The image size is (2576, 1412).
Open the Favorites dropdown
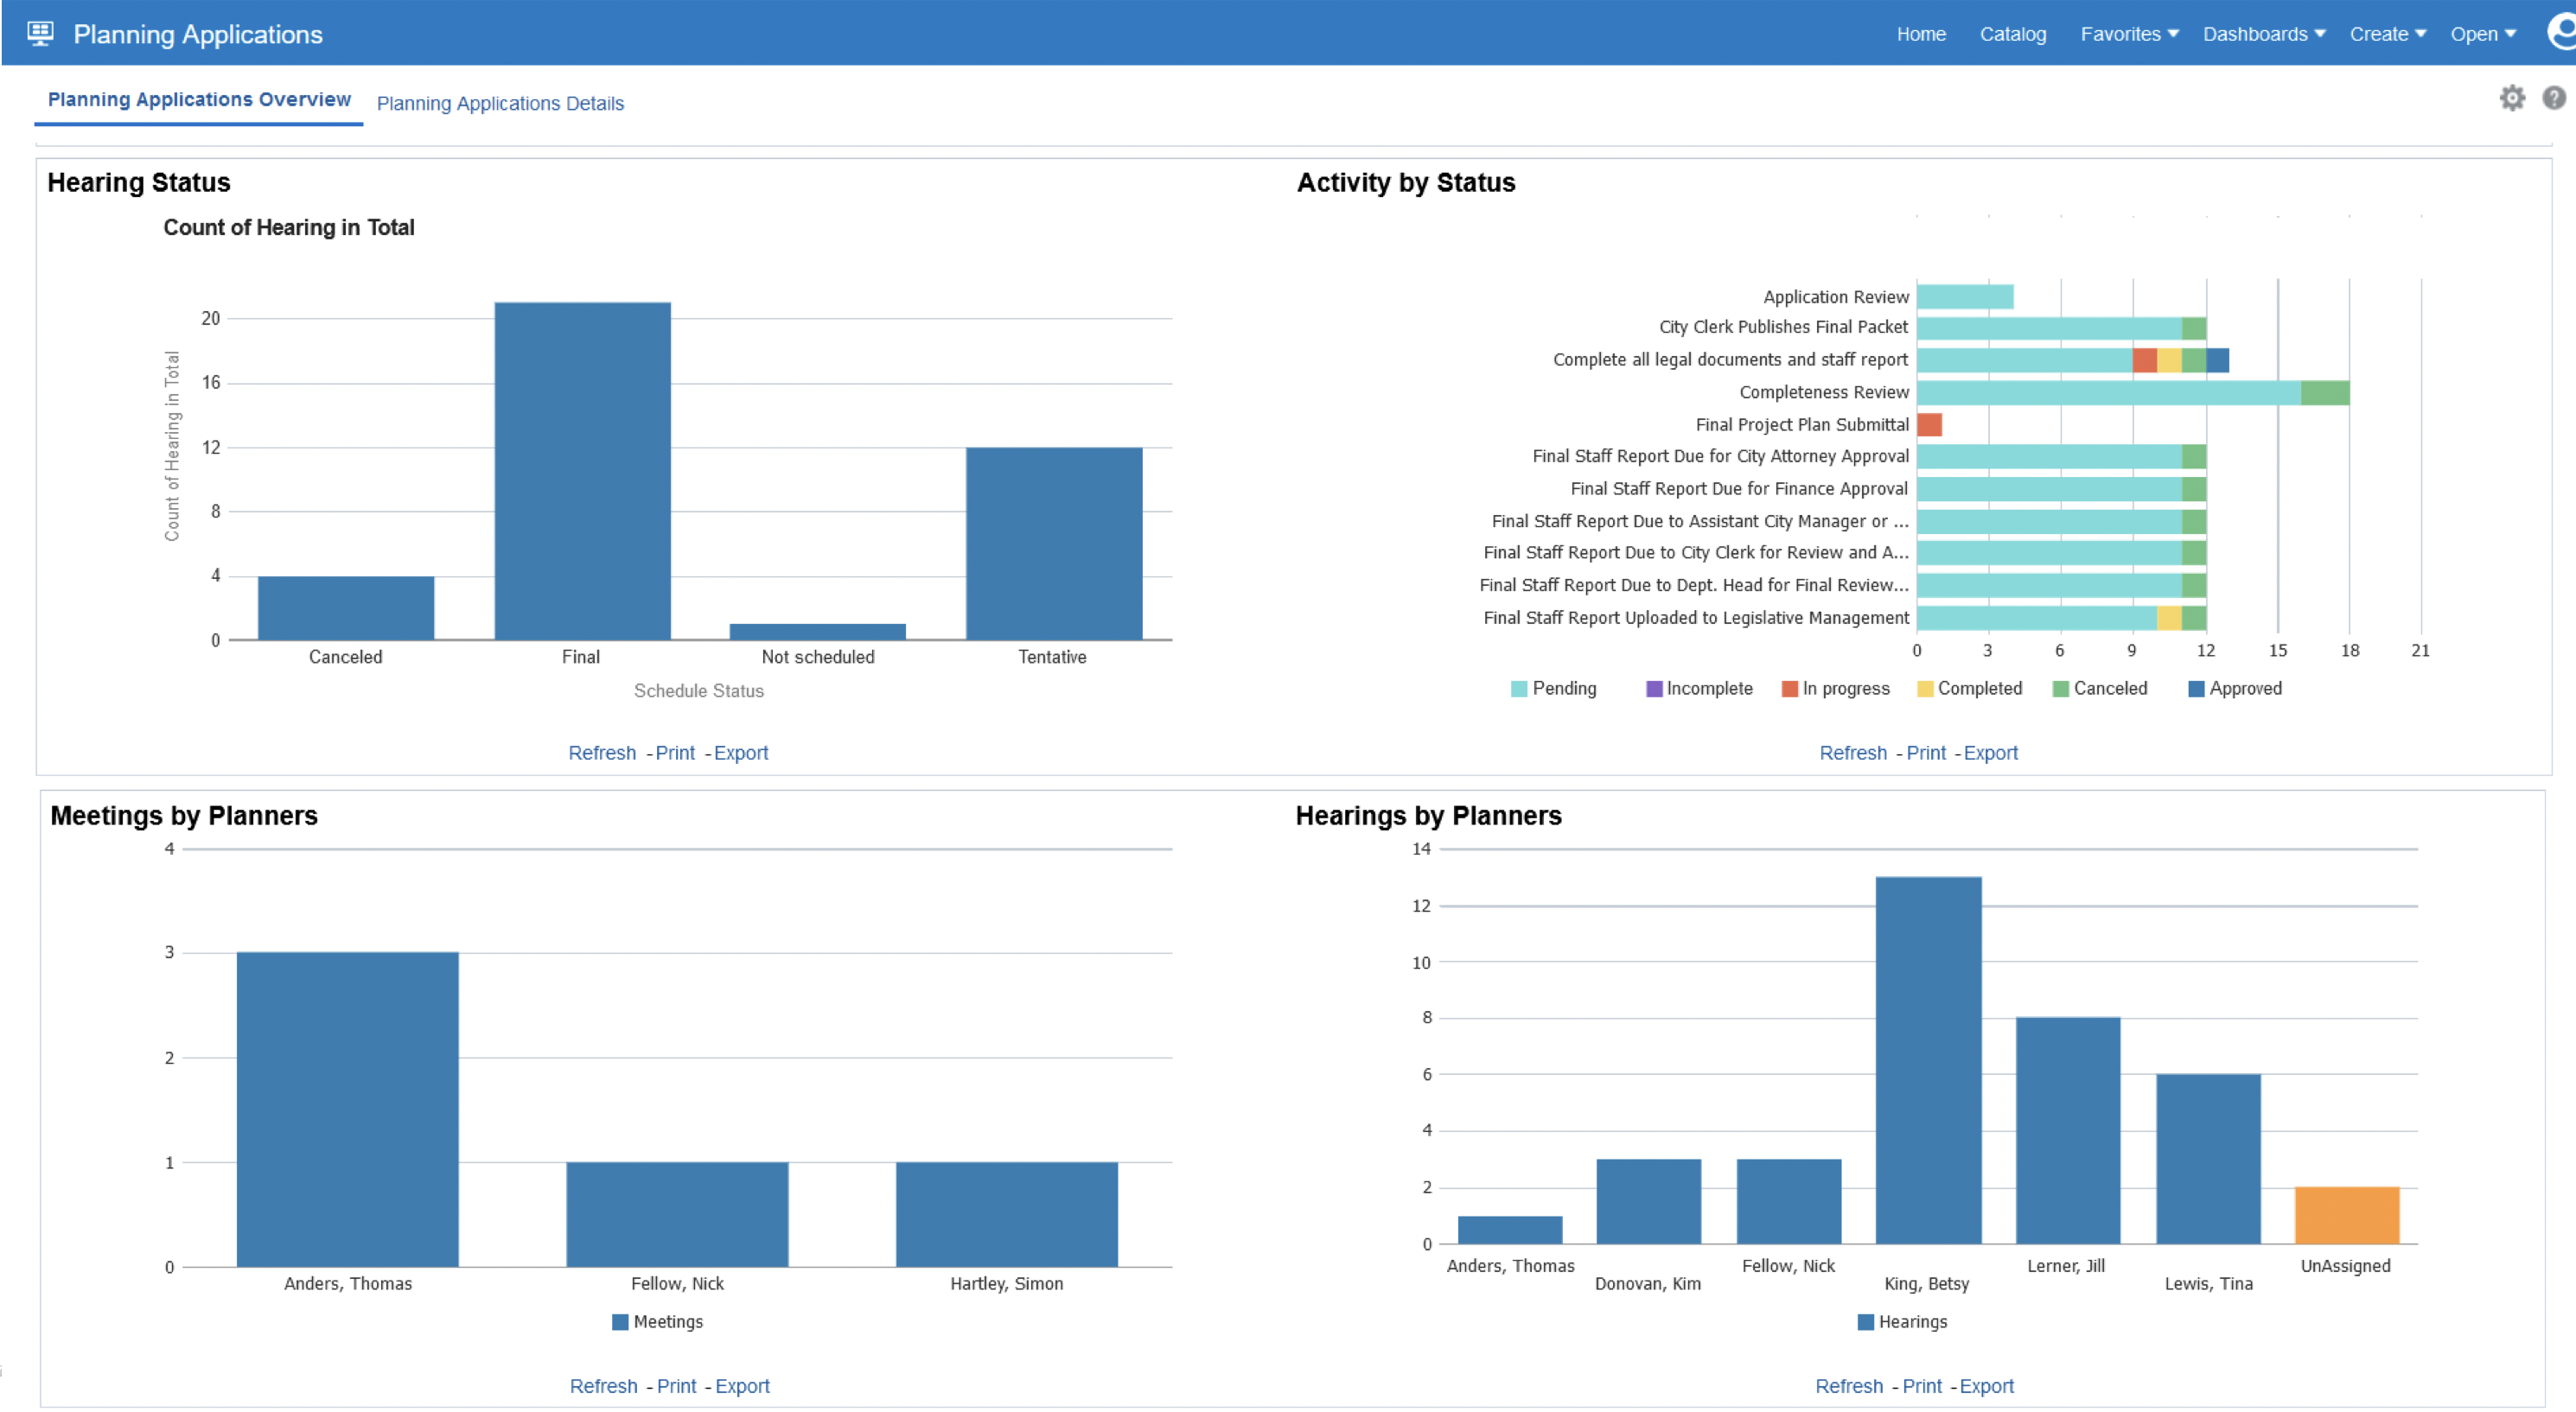2127,33
